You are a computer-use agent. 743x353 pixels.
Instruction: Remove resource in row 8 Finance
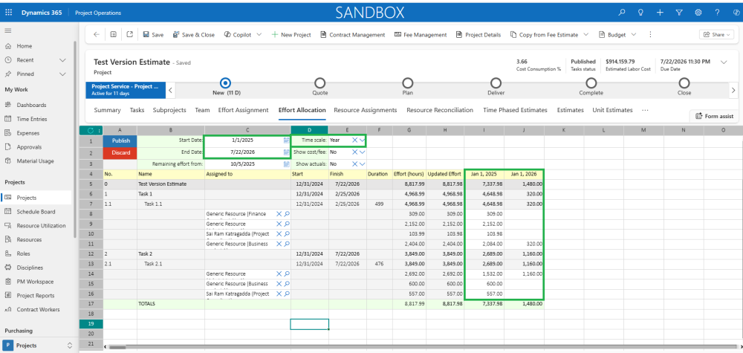pos(279,214)
